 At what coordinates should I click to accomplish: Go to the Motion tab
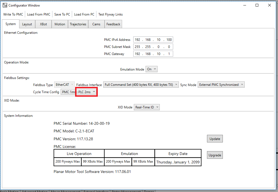coord(60,24)
